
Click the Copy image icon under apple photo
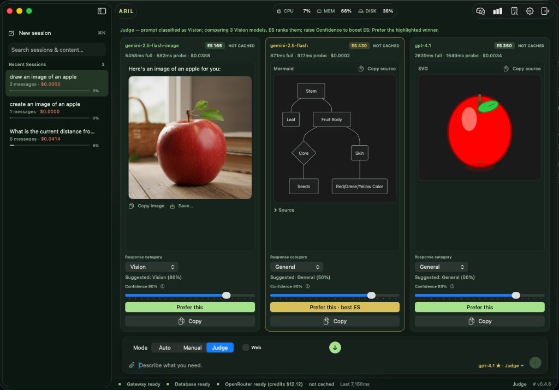pyautogui.click(x=131, y=206)
